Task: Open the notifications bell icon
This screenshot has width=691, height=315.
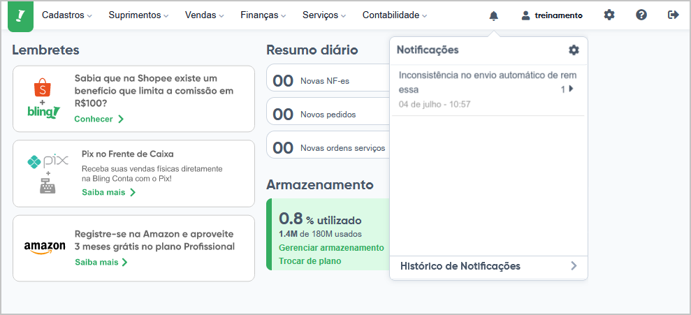Action: [493, 16]
